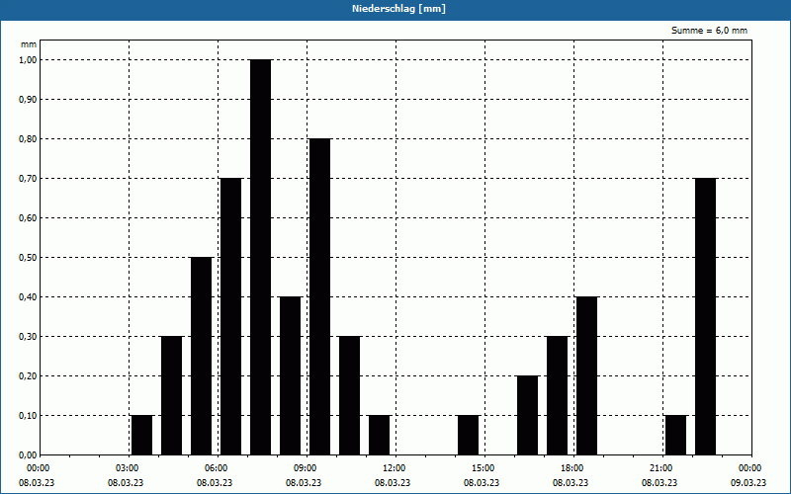Click the 18:00 time label
The image size is (791, 494).
click(x=571, y=468)
